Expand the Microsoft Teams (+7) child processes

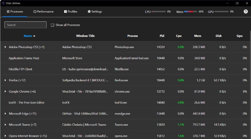pos(5,125)
